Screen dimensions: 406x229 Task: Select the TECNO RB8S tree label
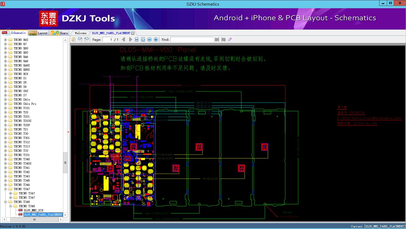(x=22, y=70)
